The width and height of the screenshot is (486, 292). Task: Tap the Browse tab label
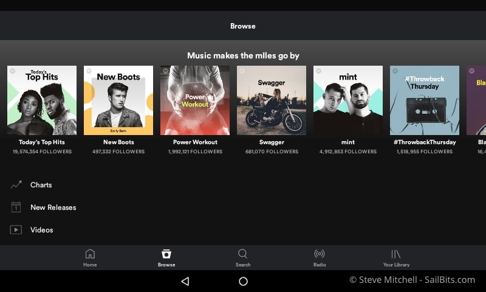(166, 265)
